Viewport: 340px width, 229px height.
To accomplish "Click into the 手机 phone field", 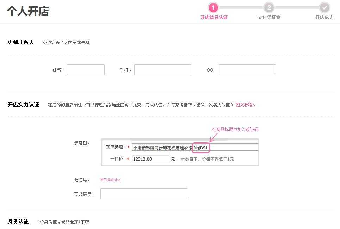I will [162, 70].
